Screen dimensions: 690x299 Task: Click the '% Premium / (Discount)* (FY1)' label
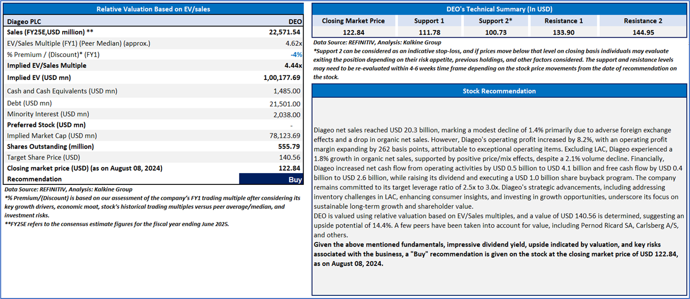(x=54, y=55)
